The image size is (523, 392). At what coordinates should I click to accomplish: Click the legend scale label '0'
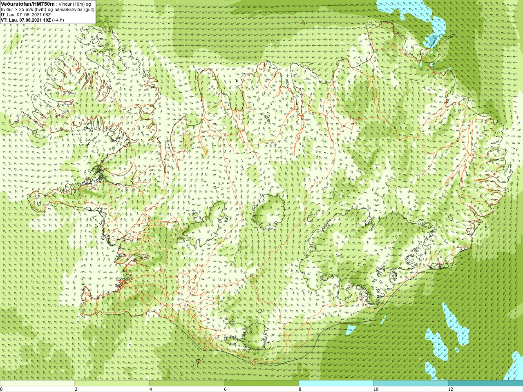(x=2, y=389)
